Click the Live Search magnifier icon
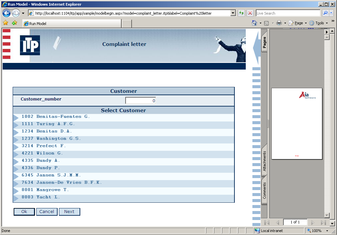Viewport: 337px width, 235px height. (325, 13)
